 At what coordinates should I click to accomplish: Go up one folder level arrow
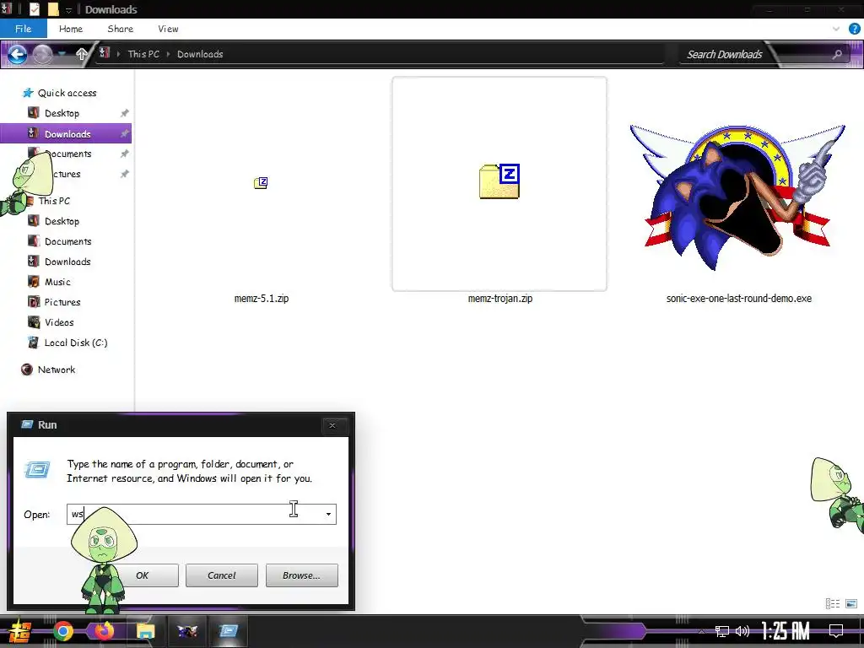82,54
